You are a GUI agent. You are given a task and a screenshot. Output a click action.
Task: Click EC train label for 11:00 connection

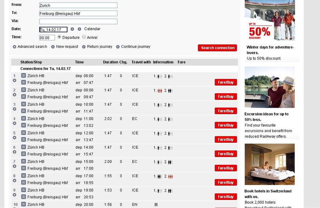pos(135,119)
